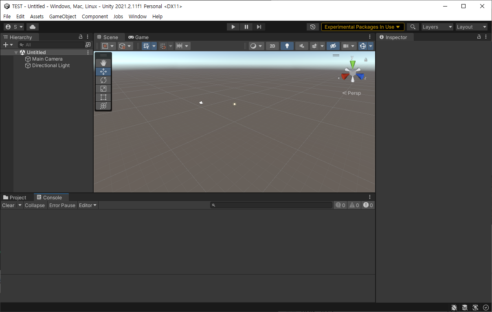Toggle the Inspector lock
Image resolution: width=492 pixels, height=312 pixels.
pos(479,37)
